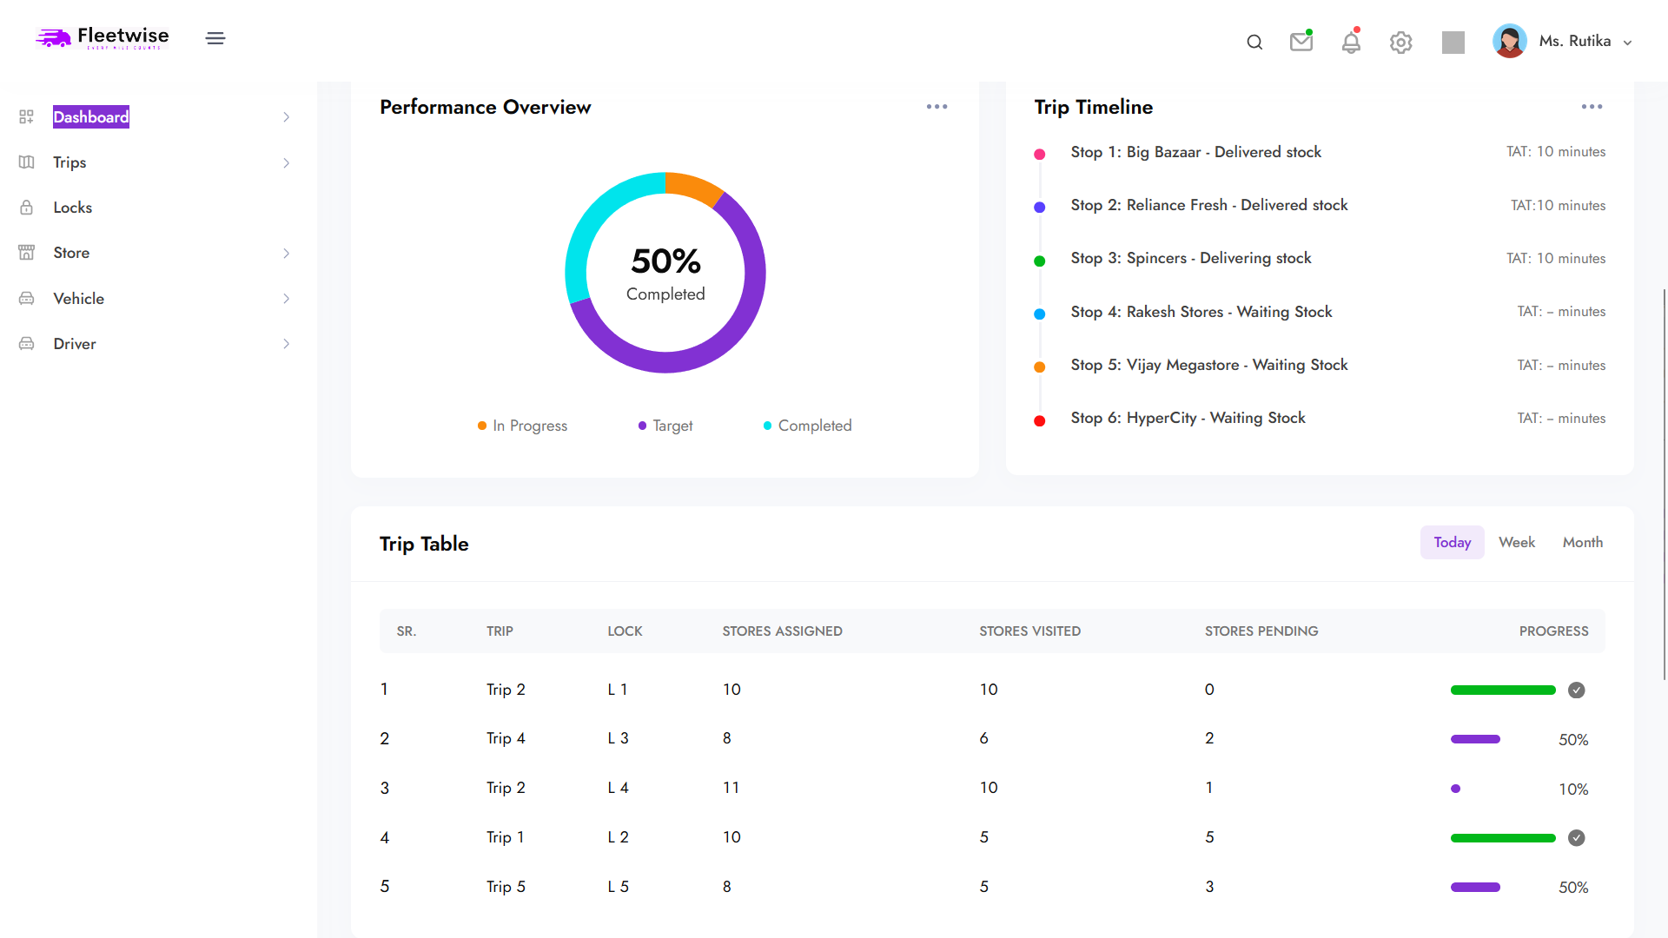Viewport: 1668px width, 938px height.
Task: Click the Locks padlock sidebar icon
Action: pos(27,208)
